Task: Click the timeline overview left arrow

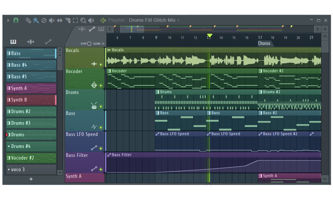Action: coord(110,29)
